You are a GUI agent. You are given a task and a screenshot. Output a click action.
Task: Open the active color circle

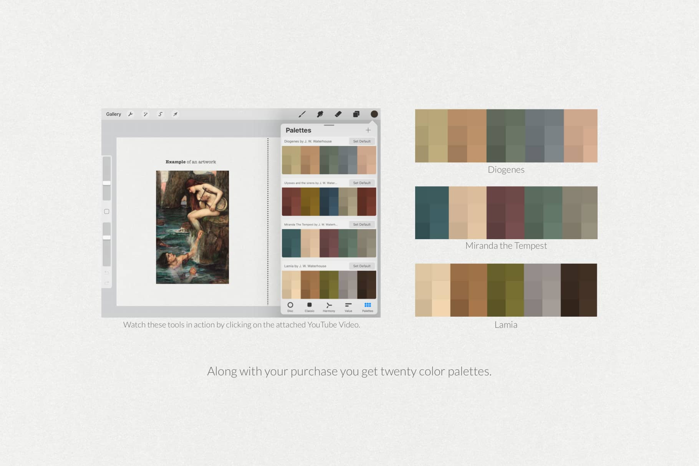pyautogui.click(x=374, y=114)
